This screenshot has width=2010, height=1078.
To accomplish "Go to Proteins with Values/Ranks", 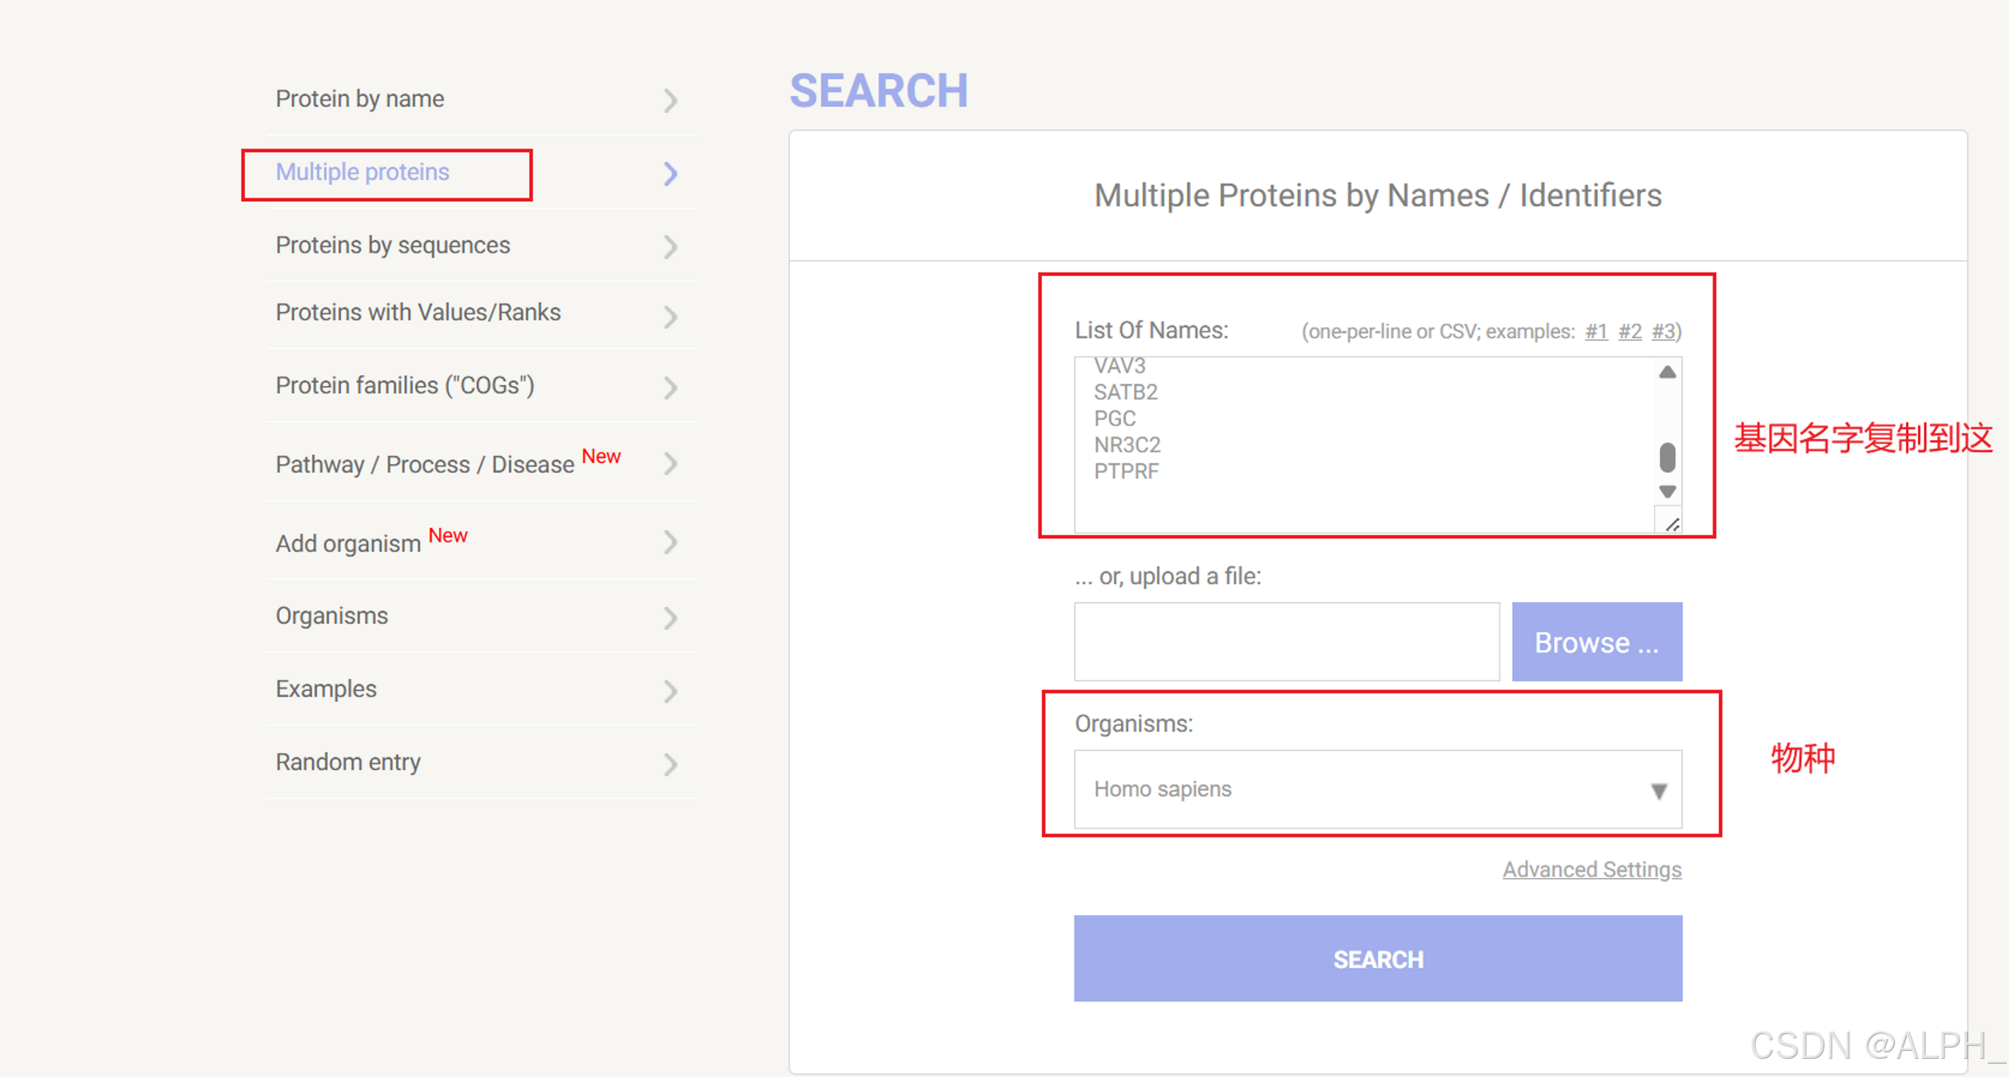I will point(418,313).
